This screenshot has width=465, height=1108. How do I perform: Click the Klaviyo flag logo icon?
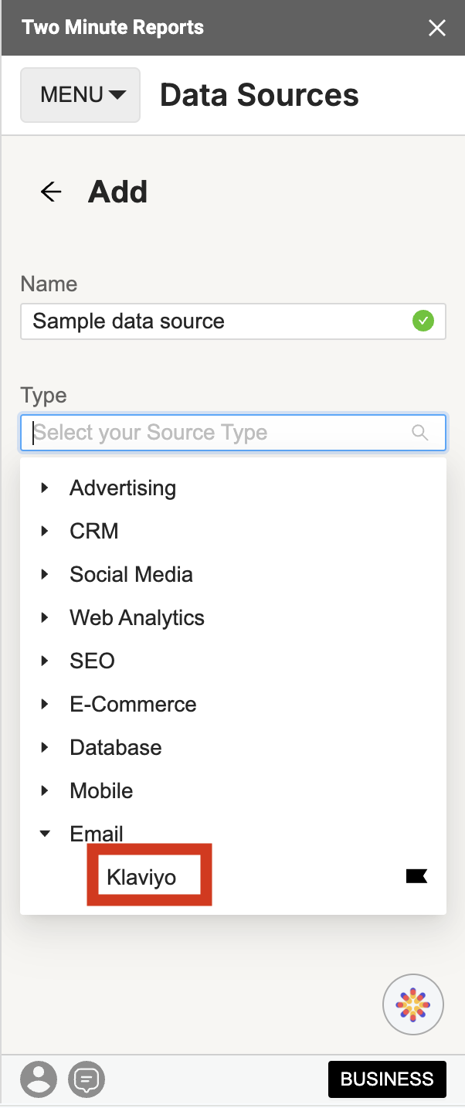tap(416, 875)
